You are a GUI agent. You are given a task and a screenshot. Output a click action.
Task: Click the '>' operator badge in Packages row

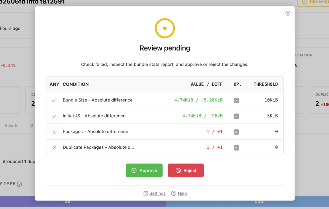click(x=236, y=132)
